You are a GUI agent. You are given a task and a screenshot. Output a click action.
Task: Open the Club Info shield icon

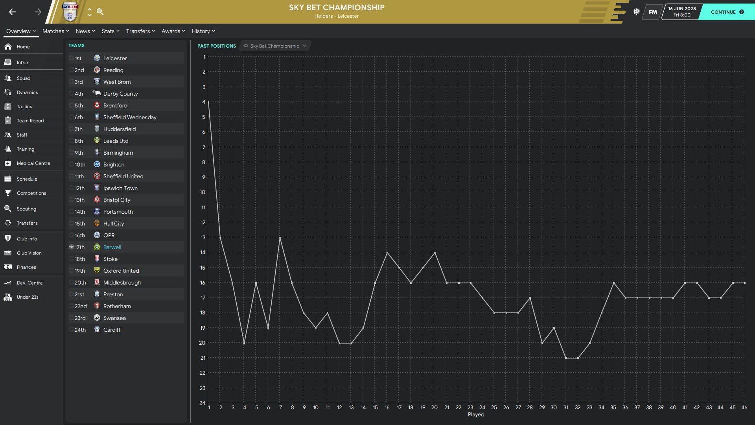(x=8, y=238)
